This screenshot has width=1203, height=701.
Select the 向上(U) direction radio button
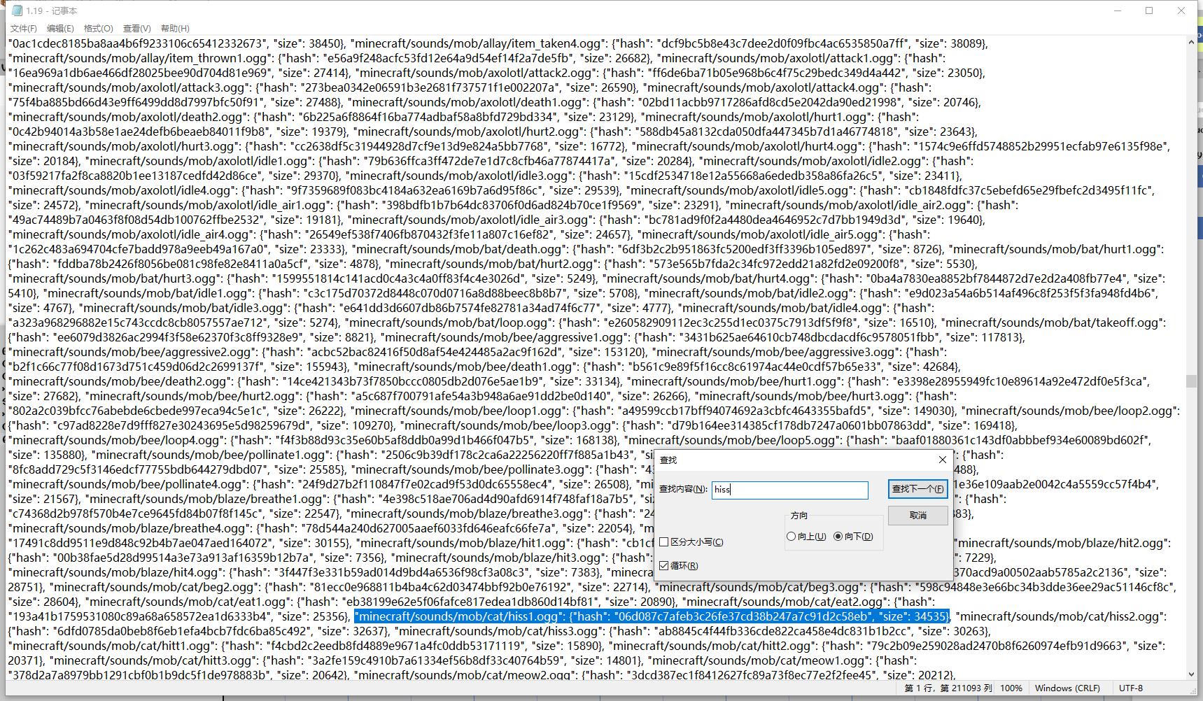tap(806, 537)
